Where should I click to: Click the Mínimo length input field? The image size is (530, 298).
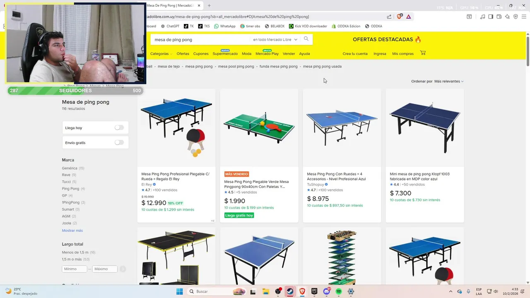[x=75, y=269]
